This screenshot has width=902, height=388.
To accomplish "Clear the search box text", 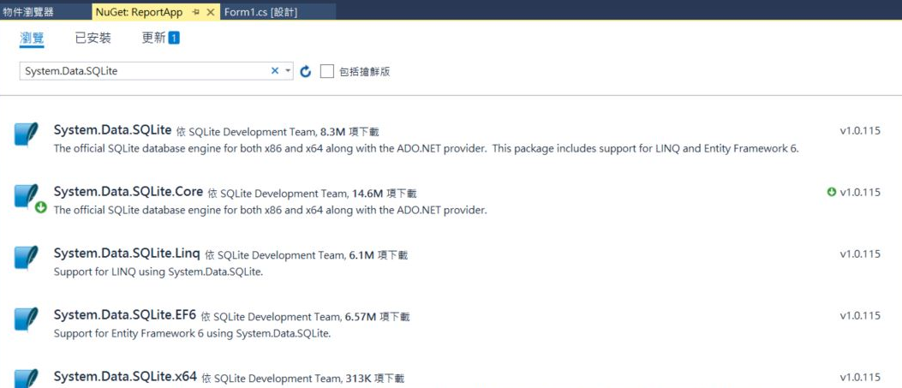I will click(274, 71).
